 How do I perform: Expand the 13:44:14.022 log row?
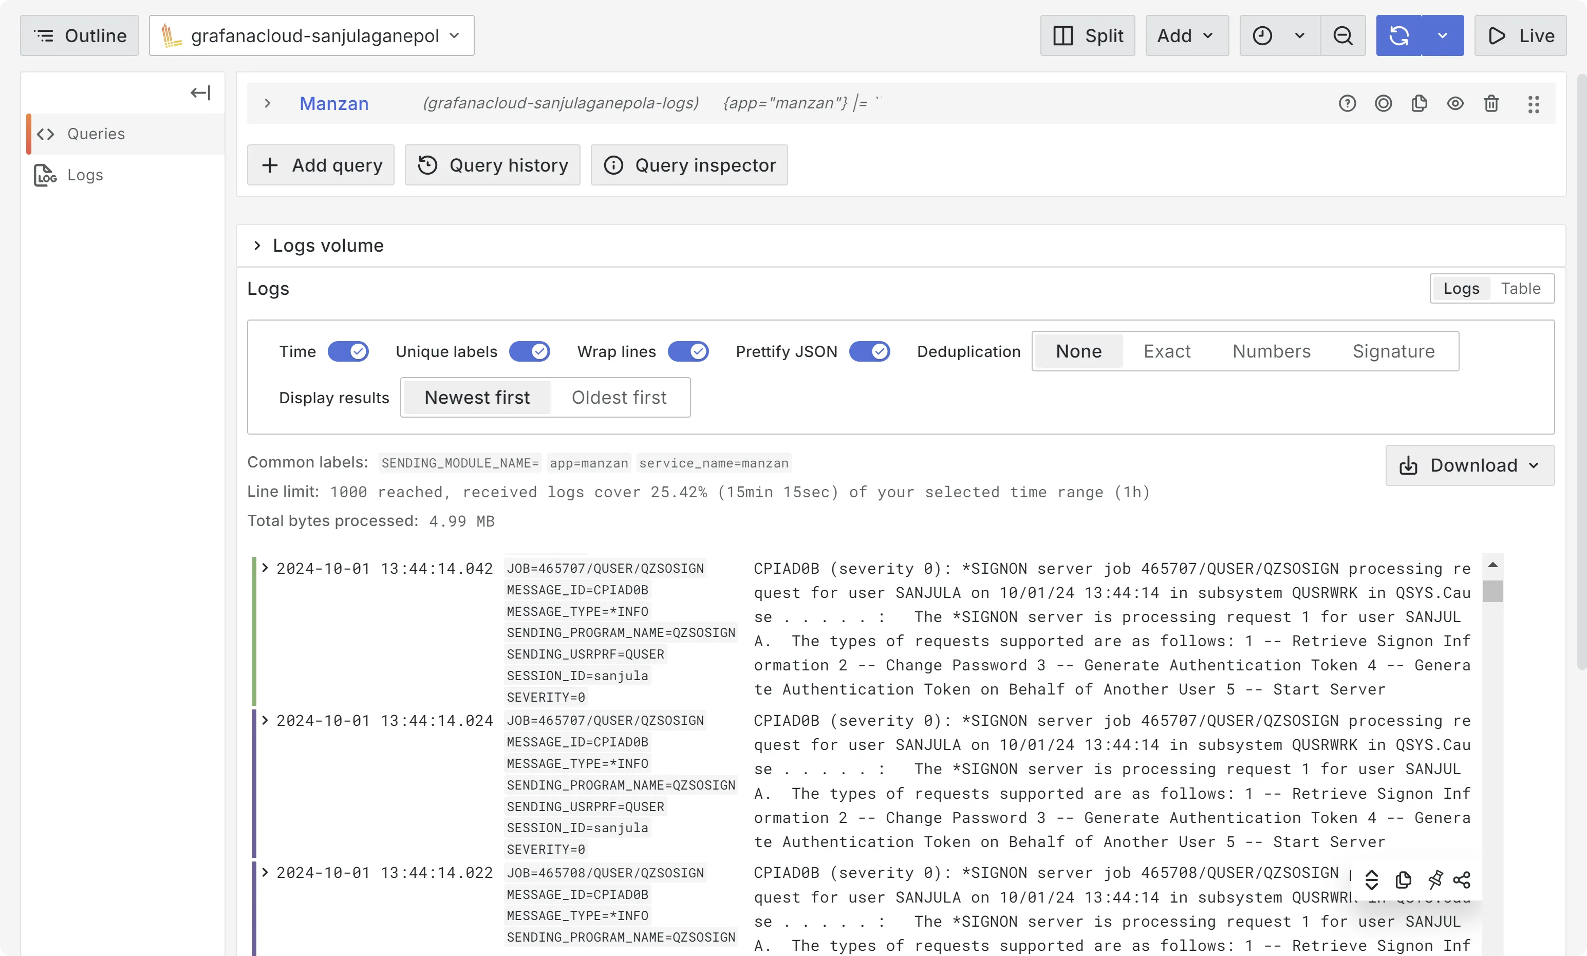[265, 872]
